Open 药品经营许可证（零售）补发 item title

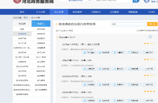point(77,92)
